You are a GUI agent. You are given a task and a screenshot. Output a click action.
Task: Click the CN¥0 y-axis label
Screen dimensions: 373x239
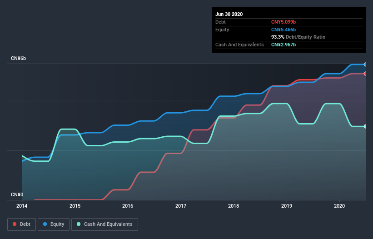click(x=17, y=195)
